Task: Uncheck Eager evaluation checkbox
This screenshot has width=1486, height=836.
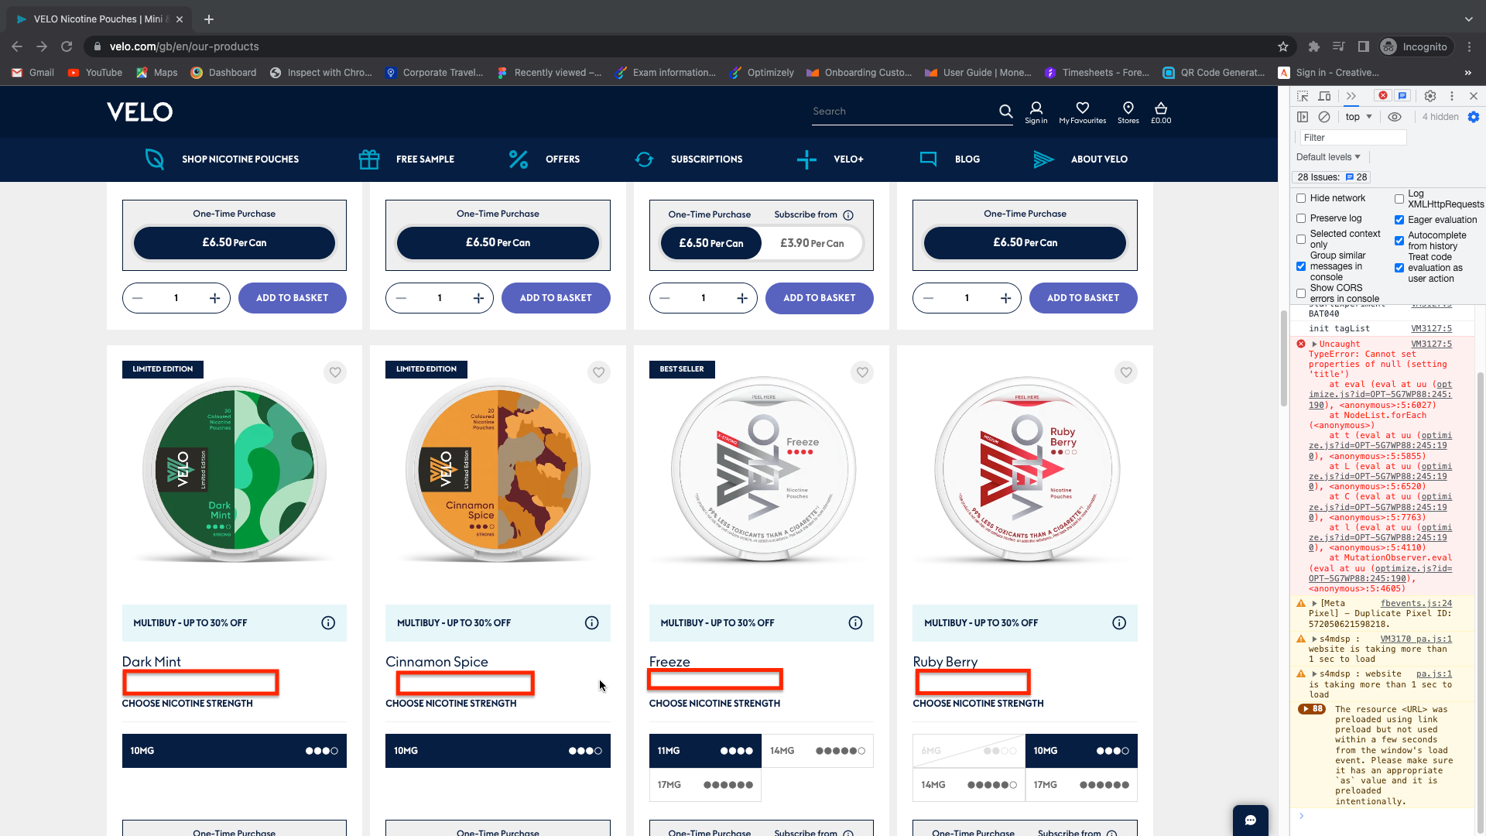Action: click(1399, 220)
